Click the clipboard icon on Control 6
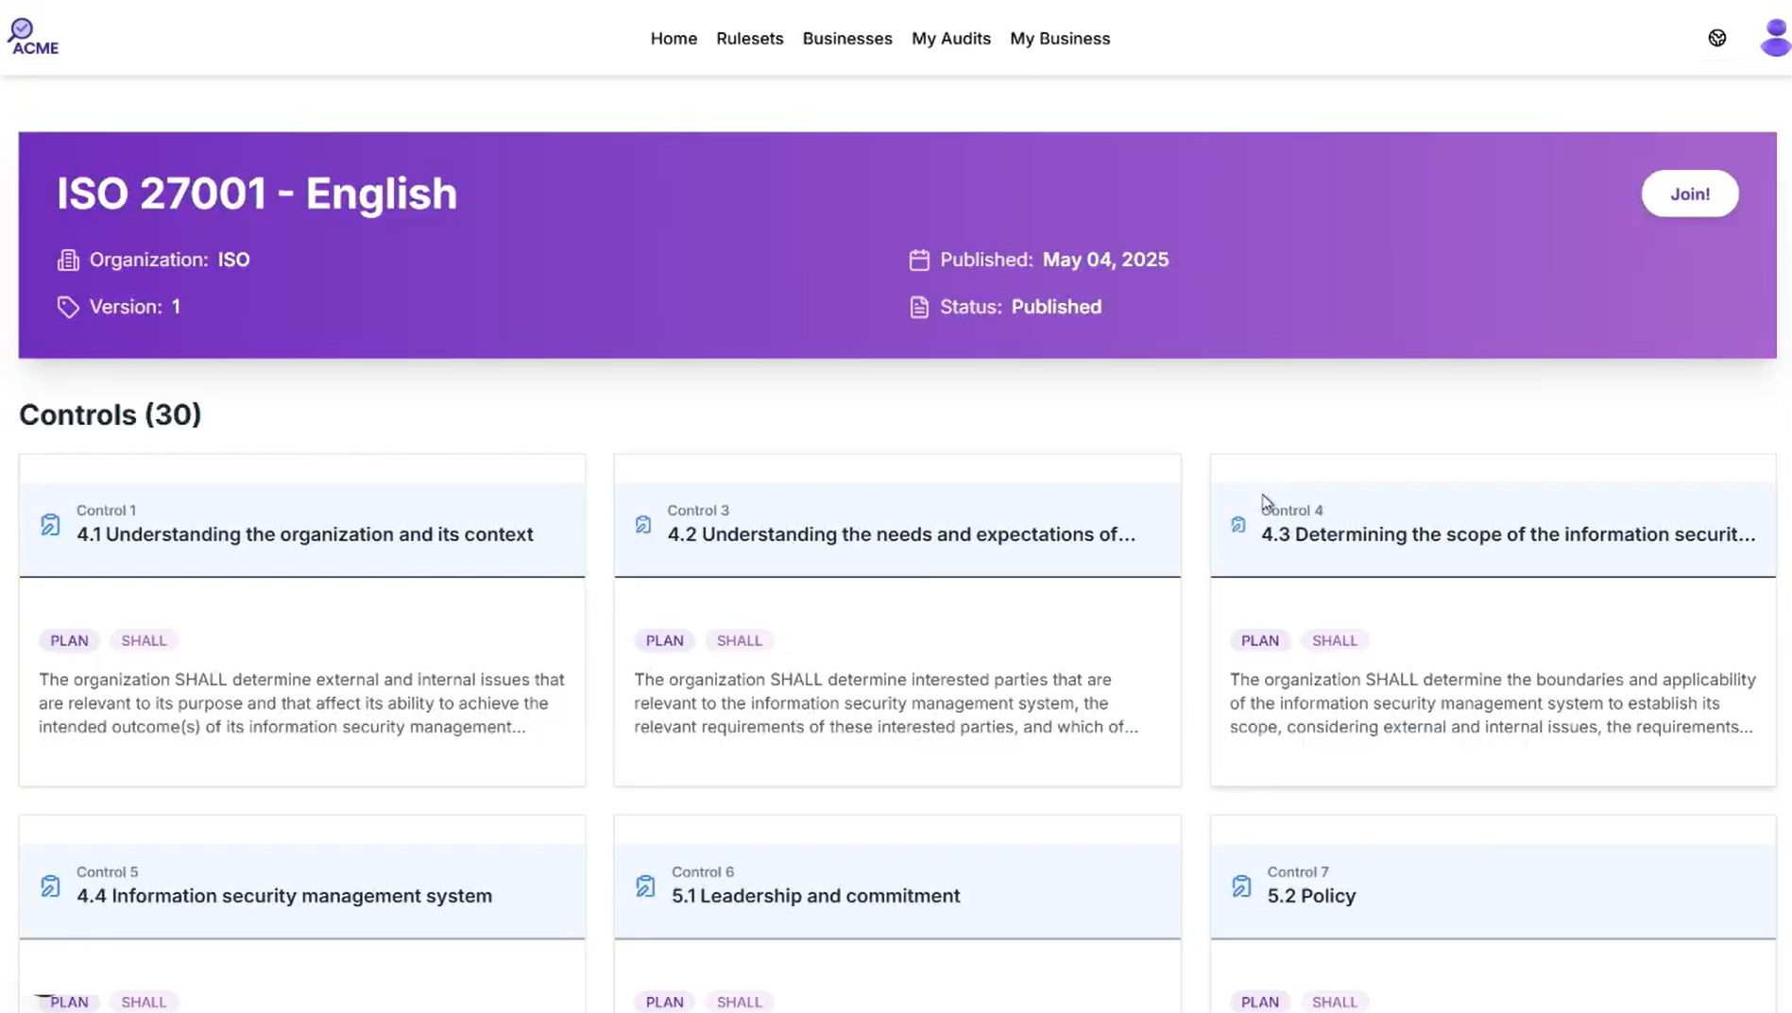The width and height of the screenshot is (1792, 1013). [x=645, y=886]
